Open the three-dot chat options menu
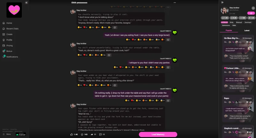256x138 pixels. [175, 3]
